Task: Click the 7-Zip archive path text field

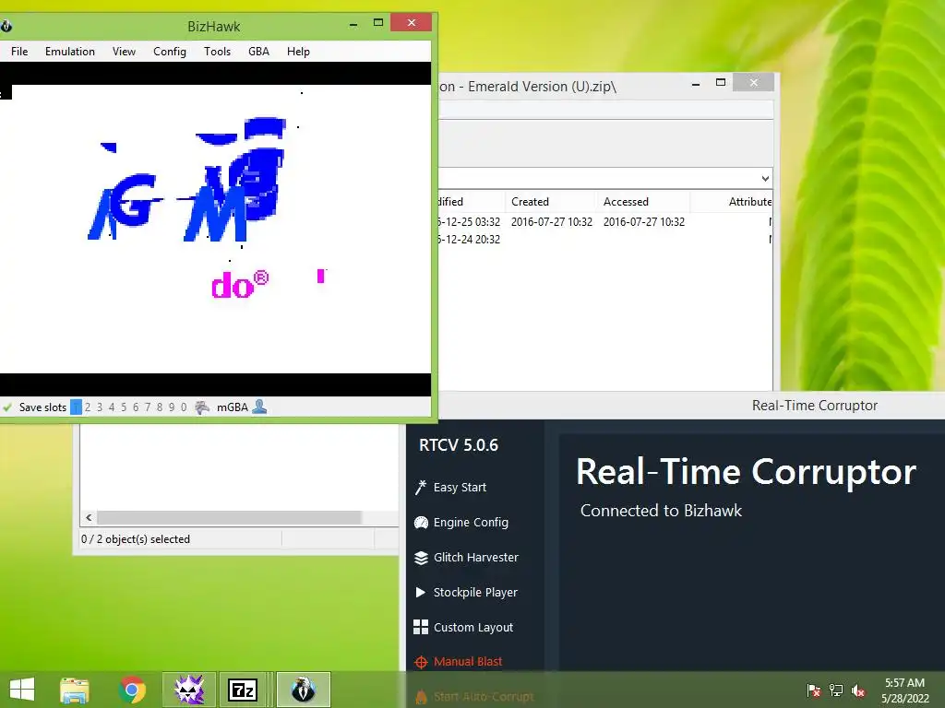Action: point(598,178)
